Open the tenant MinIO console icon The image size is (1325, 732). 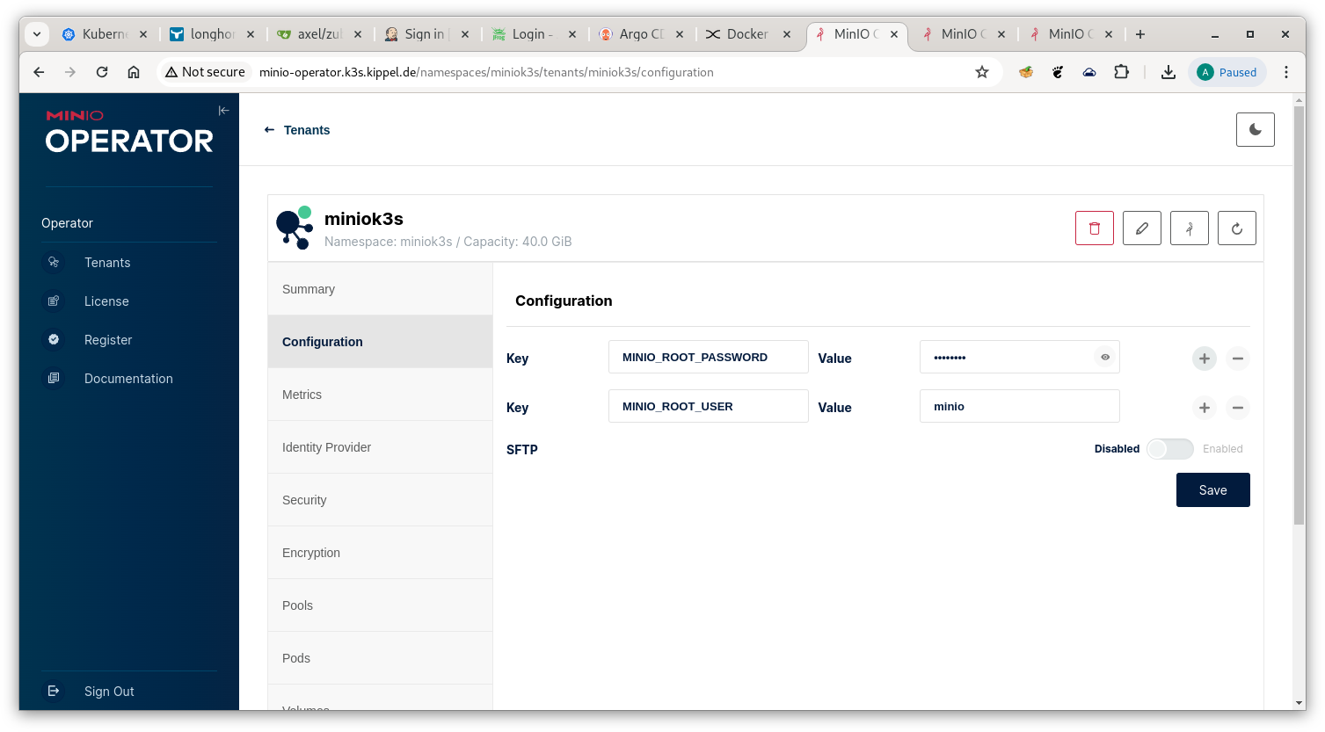coord(1190,228)
